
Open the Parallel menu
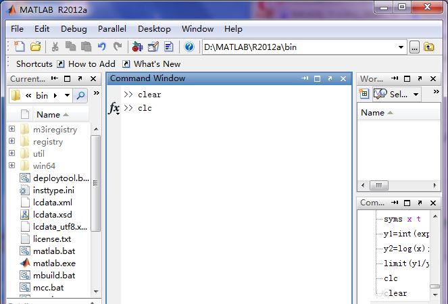click(112, 29)
